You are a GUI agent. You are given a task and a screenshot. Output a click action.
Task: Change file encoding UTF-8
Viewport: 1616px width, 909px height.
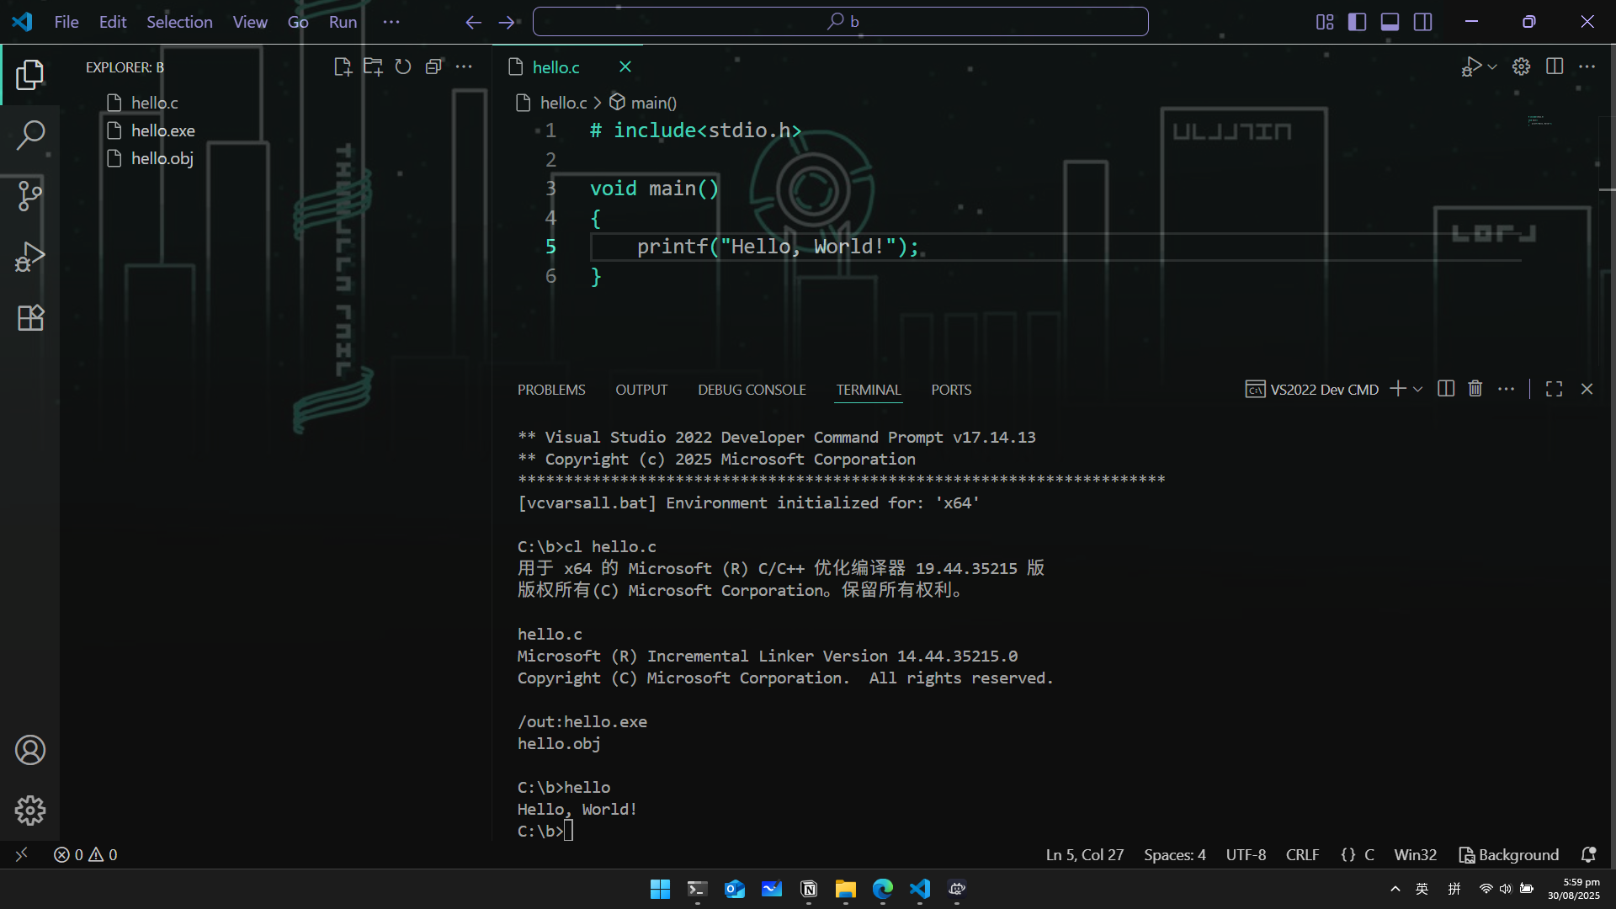tap(1246, 854)
